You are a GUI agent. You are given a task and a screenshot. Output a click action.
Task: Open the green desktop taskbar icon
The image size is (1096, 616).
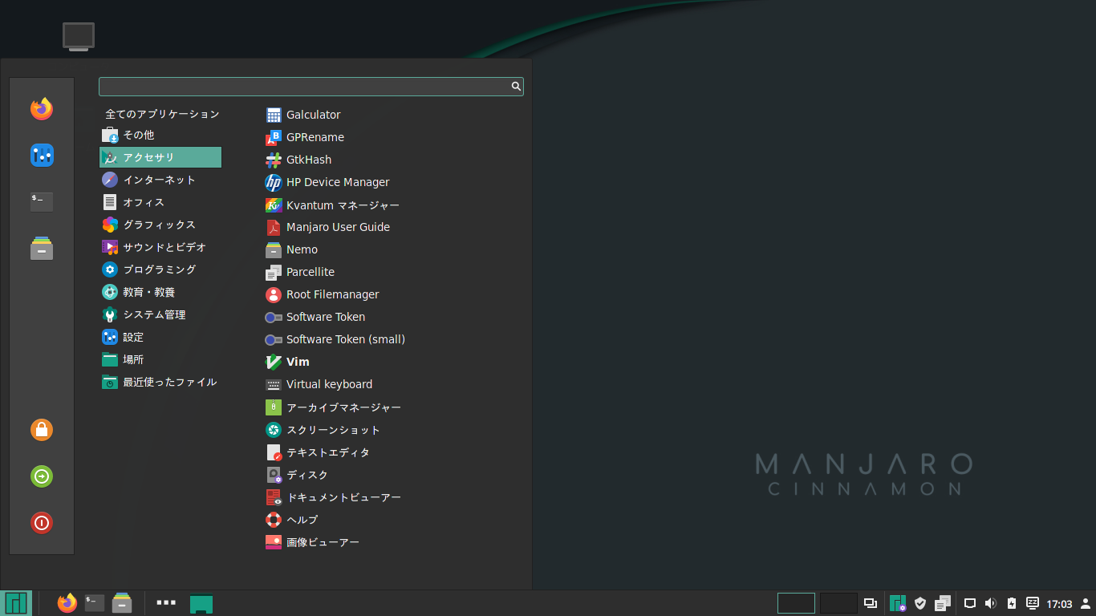pos(201,603)
